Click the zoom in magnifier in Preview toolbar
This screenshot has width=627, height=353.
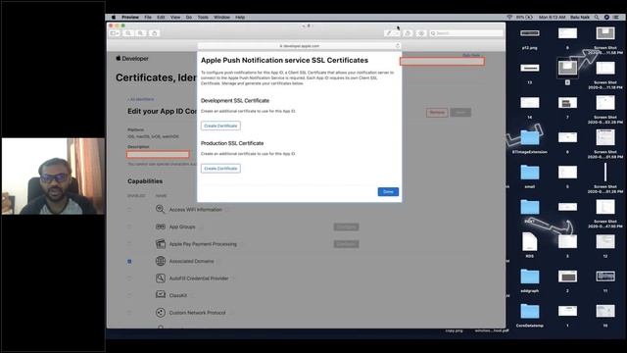click(x=140, y=33)
